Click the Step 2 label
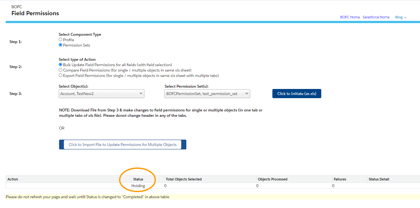The width and height of the screenshot is (420, 208). click(x=16, y=67)
